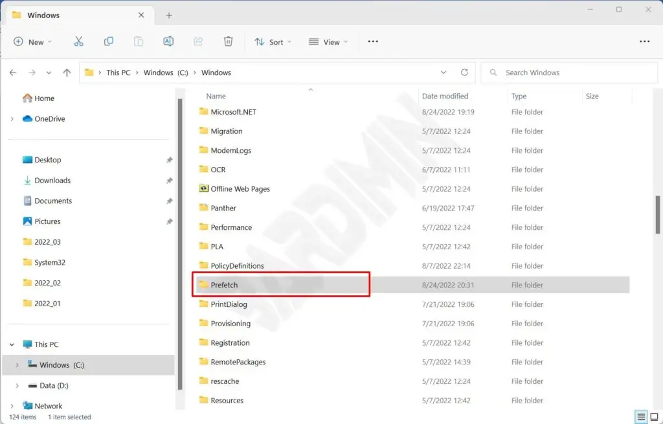Open the See more toolbar ellipsis beside View
Screen dimensions: 663x424
point(373,41)
